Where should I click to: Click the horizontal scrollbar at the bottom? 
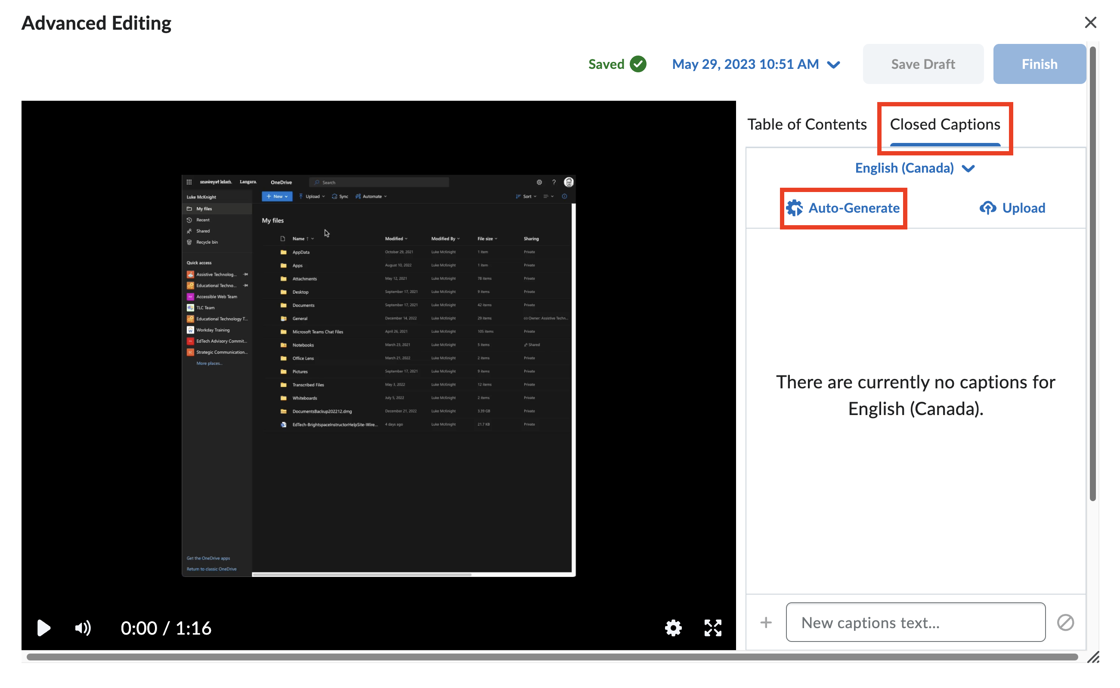pyautogui.click(x=552, y=657)
